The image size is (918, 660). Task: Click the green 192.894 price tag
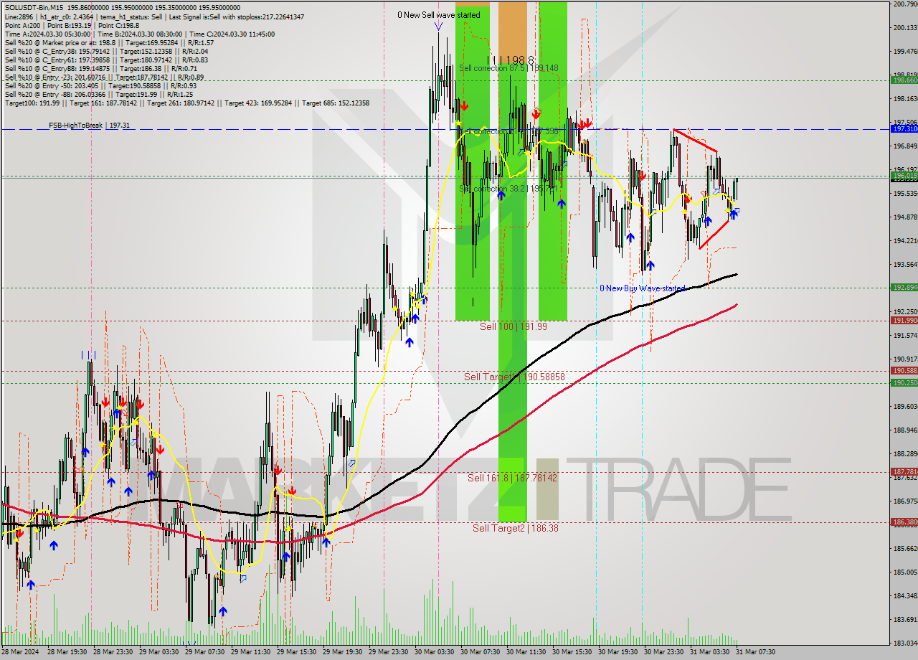(x=904, y=288)
